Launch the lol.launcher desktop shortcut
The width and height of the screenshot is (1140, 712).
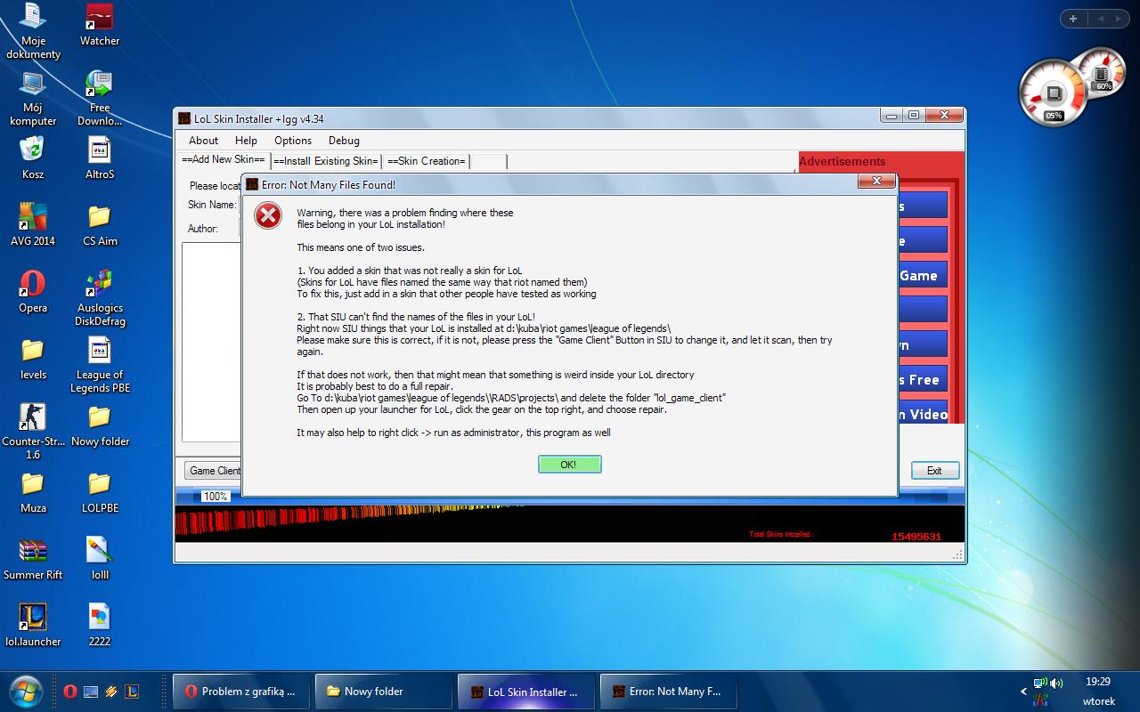coord(33,626)
